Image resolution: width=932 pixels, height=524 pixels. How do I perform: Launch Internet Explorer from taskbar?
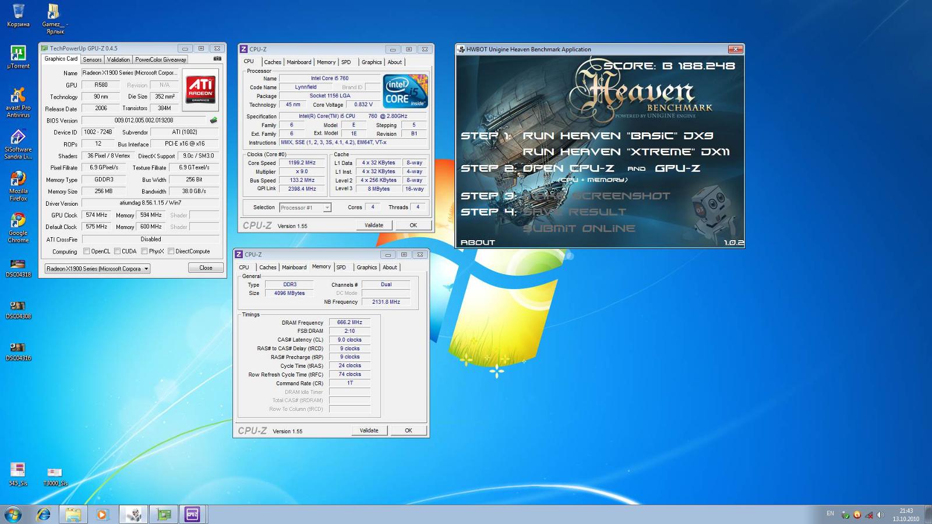(43, 515)
